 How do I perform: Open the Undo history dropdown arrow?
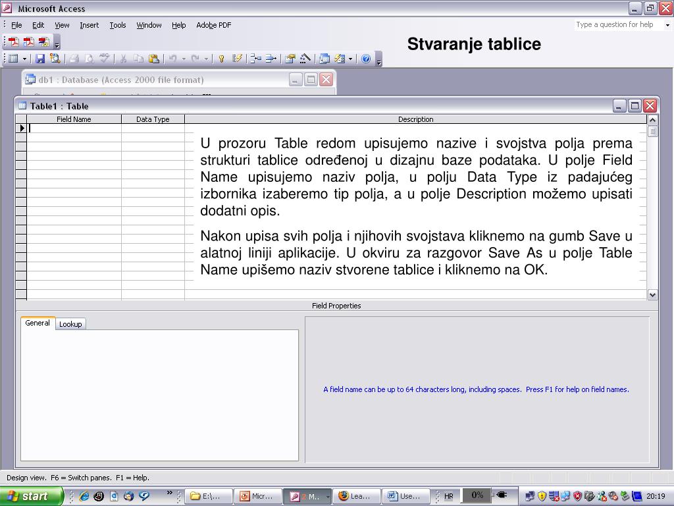click(184, 59)
